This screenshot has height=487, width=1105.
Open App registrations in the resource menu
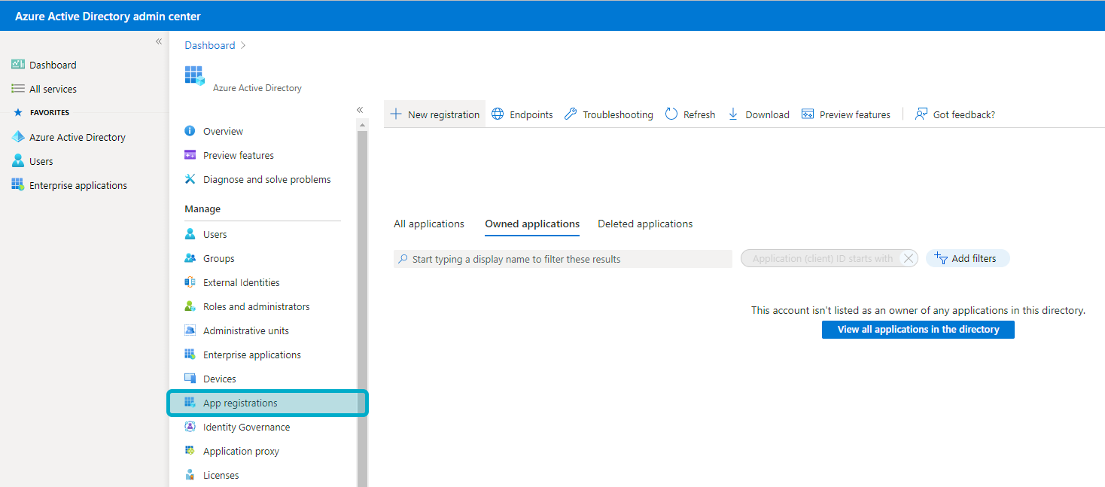coord(268,403)
